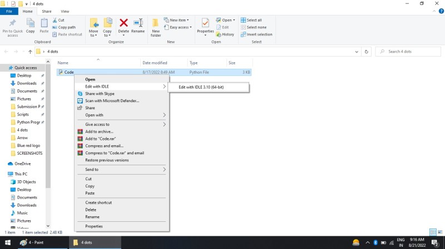This screenshot has width=445, height=249.
Task: Click the Pin to Quick access icon
Action: (x=12, y=24)
